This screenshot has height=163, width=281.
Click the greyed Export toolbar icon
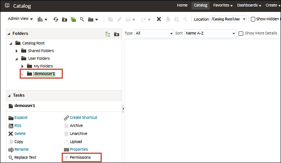[x=143, y=20]
